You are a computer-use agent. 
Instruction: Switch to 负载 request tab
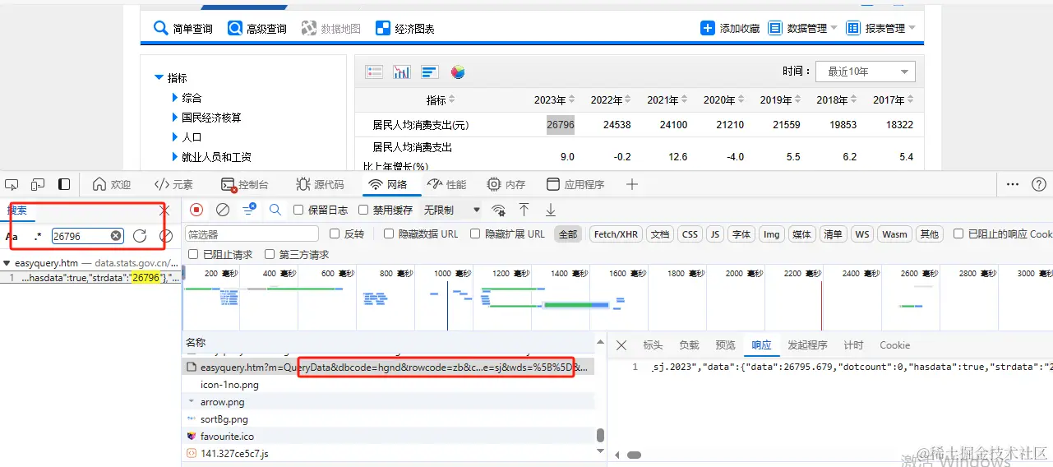point(689,345)
